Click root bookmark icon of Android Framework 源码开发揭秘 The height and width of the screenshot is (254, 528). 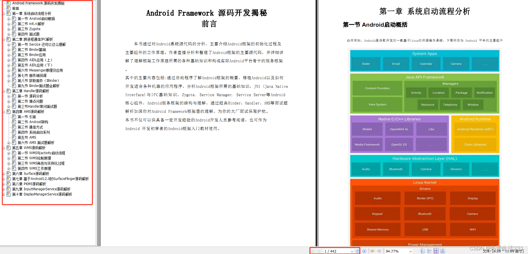pos(9,3)
